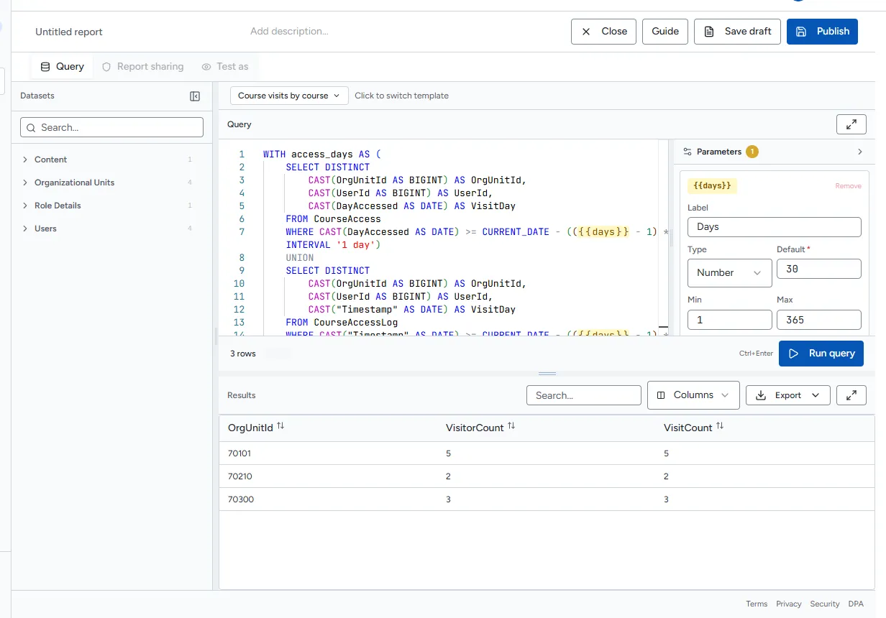The height and width of the screenshot is (618, 886).
Task: Open Course visits by course template dropdown
Action: [289, 96]
